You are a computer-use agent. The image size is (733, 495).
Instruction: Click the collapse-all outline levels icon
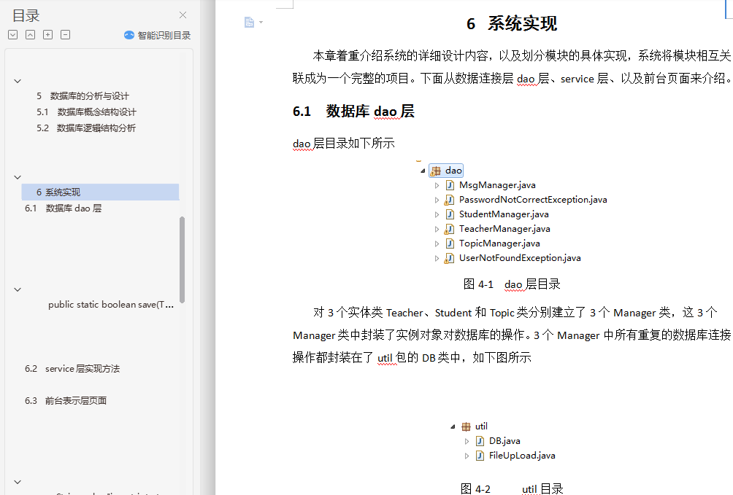click(x=31, y=34)
